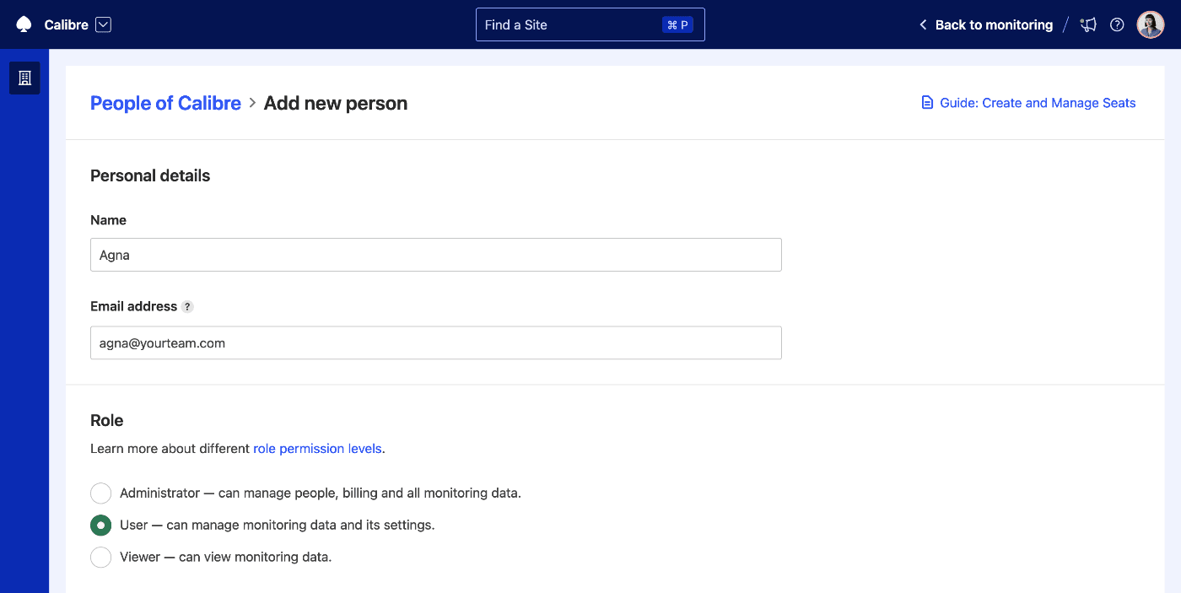Go to People of Calibre breadcrumb
Screen dimensions: 1181x593
point(165,103)
